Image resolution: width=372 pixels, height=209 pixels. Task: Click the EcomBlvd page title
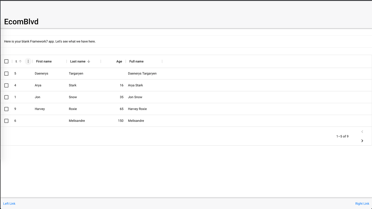(21, 22)
